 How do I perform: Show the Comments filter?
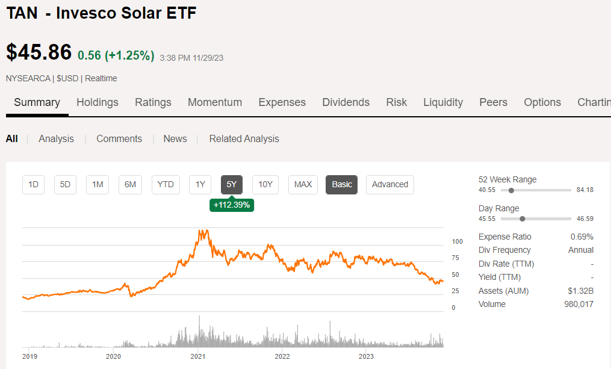119,138
